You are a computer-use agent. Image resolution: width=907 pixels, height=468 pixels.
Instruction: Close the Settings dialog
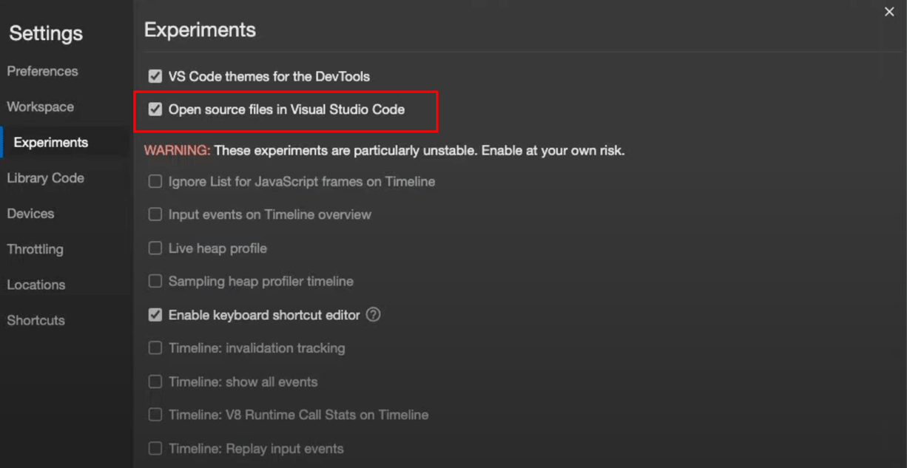889,12
